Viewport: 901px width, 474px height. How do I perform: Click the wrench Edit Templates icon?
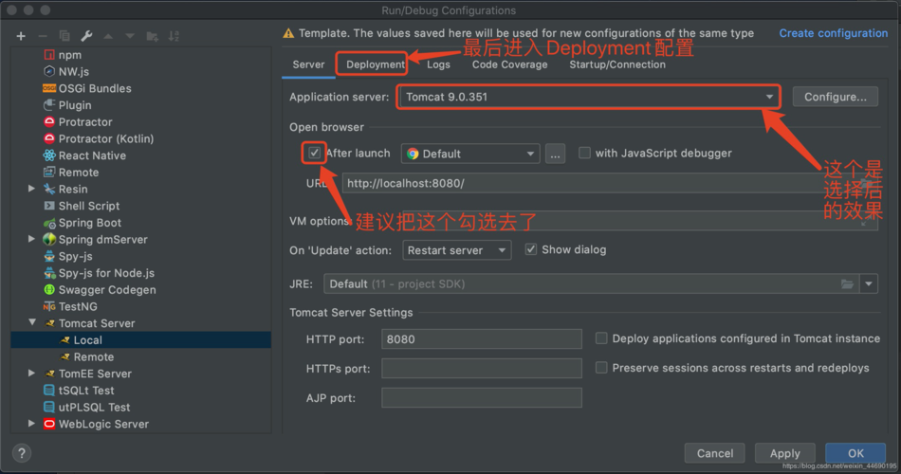tap(86, 36)
